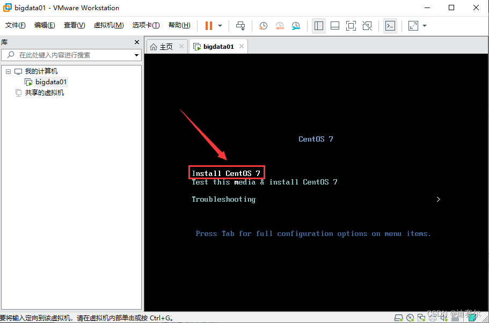Screen dimensions: 489x323
Task: Click the library search input field
Action: click(x=71, y=55)
